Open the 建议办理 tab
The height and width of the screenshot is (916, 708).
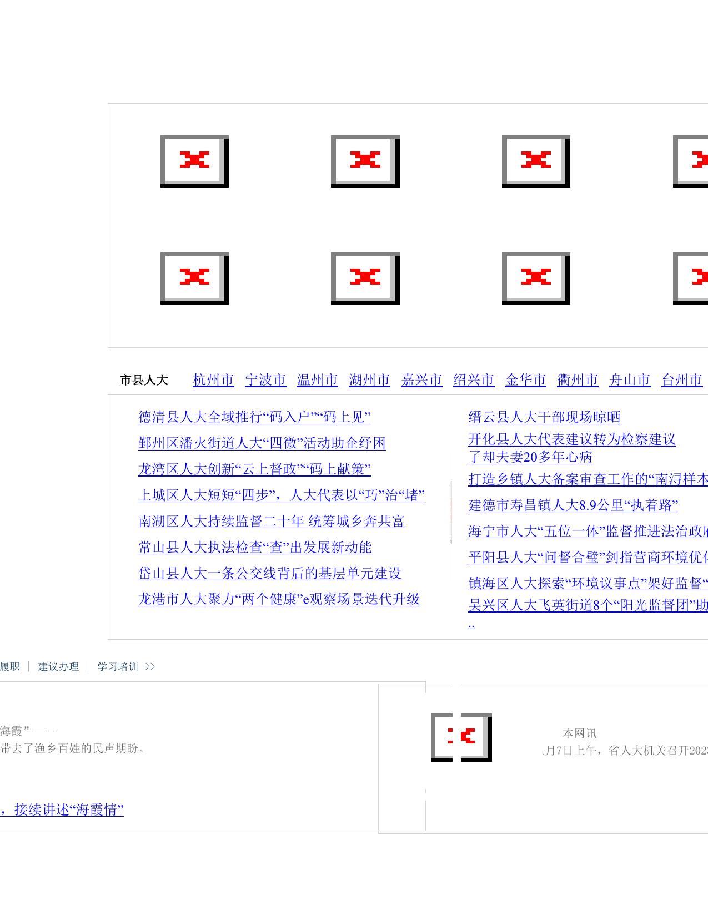click(58, 667)
